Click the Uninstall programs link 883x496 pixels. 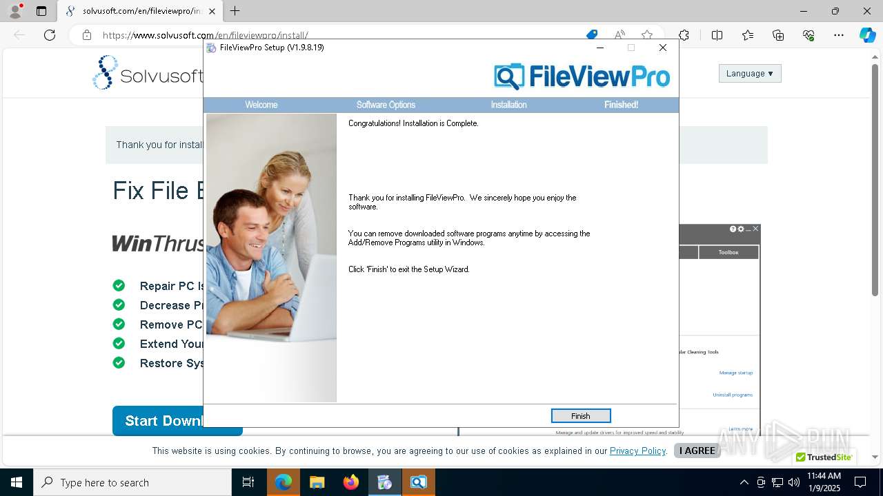[733, 395]
